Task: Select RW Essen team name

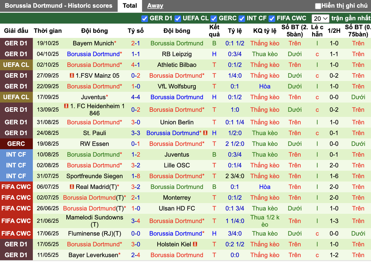Action: click(x=95, y=144)
